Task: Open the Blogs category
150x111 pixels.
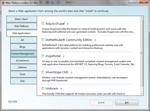Action: coord(23,47)
